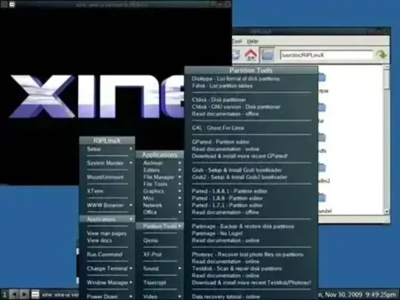The height and width of the screenshot is (300, 400).
Task: Launch Parted 1.8.8 Partition editor
Action: tap(251, 198)
